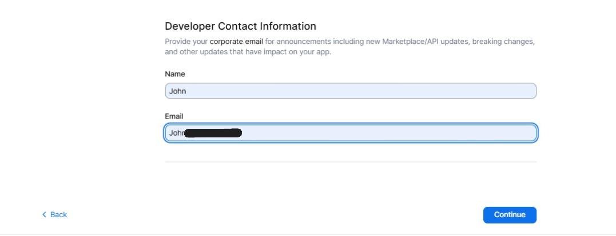Click the bold "corporate email" text
Image resolution: width=616 pixels, height=236 pixels.
(236, 42)
